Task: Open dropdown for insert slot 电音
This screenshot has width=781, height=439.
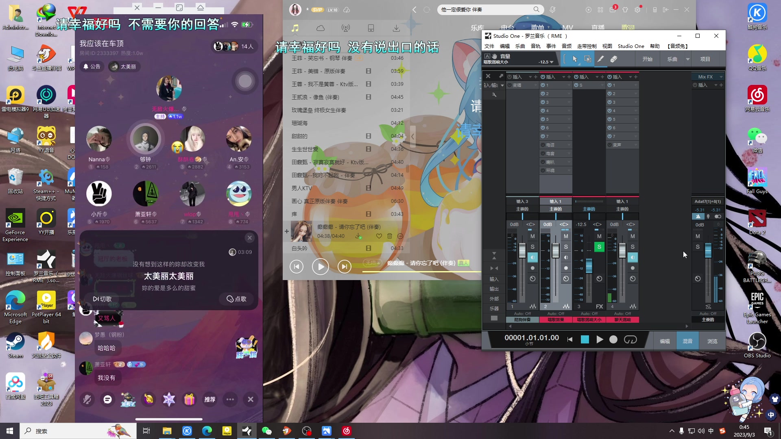Action: point(569,153)
